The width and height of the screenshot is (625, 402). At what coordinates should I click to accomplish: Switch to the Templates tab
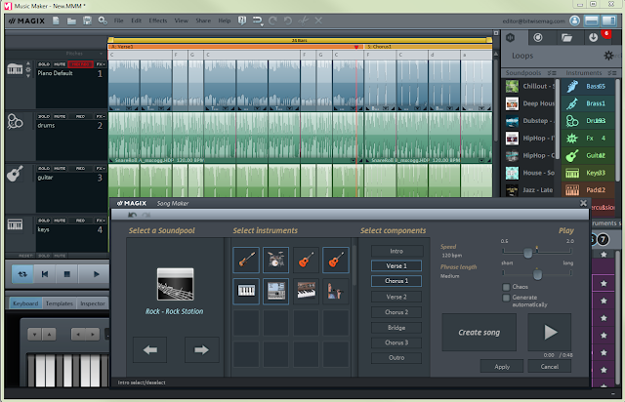pyautogui.click(x=61, y=304)
